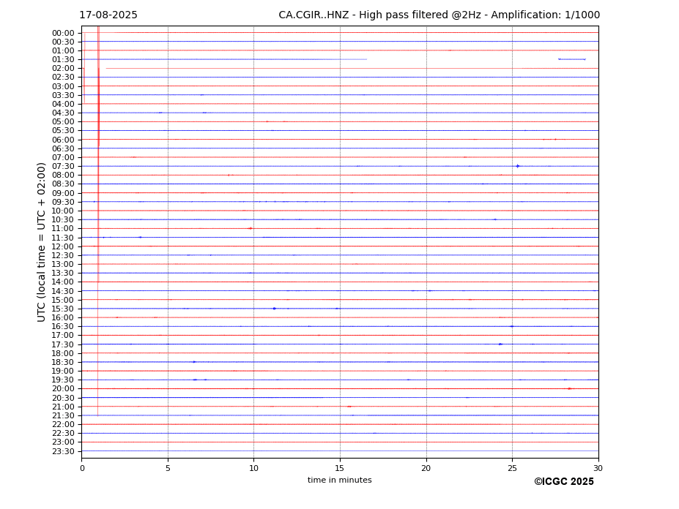Click the 03:00 time row label
Image resolution: width=679 pixels, height=509 pixels.
pos(63,86)
